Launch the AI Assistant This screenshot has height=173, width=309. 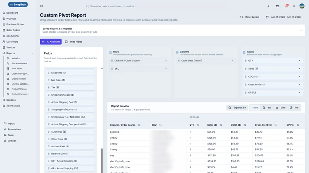(x=51, y=42)
